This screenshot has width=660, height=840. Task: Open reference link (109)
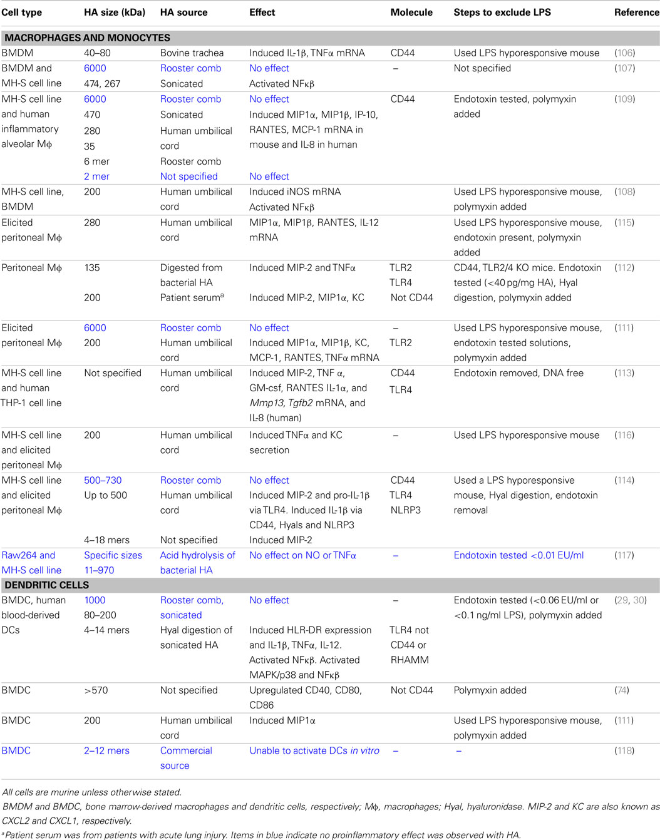click(624, 99)
